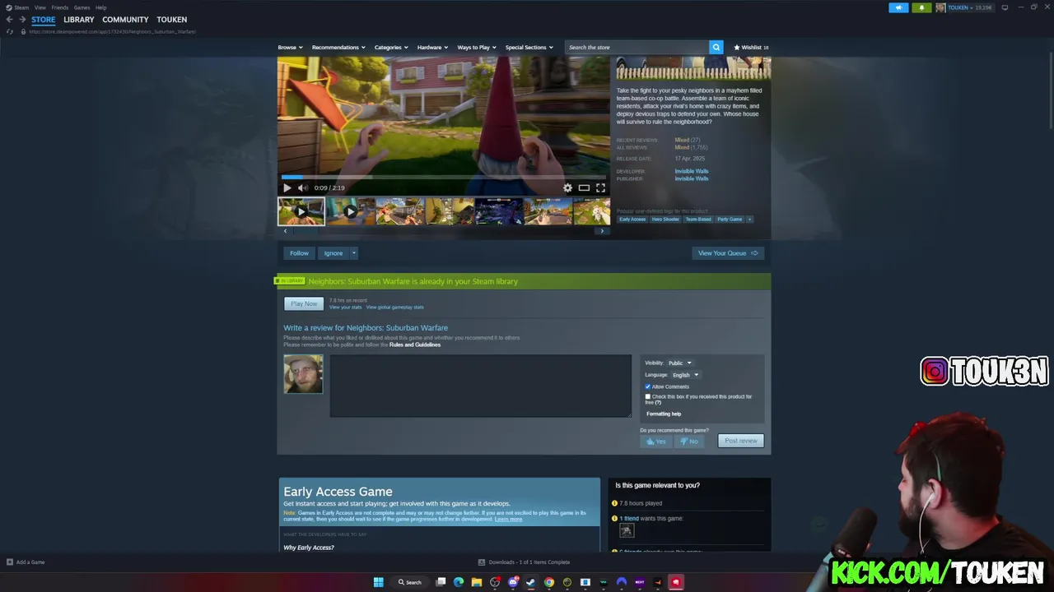Change the review Language English dropdown

pos(686,375)
